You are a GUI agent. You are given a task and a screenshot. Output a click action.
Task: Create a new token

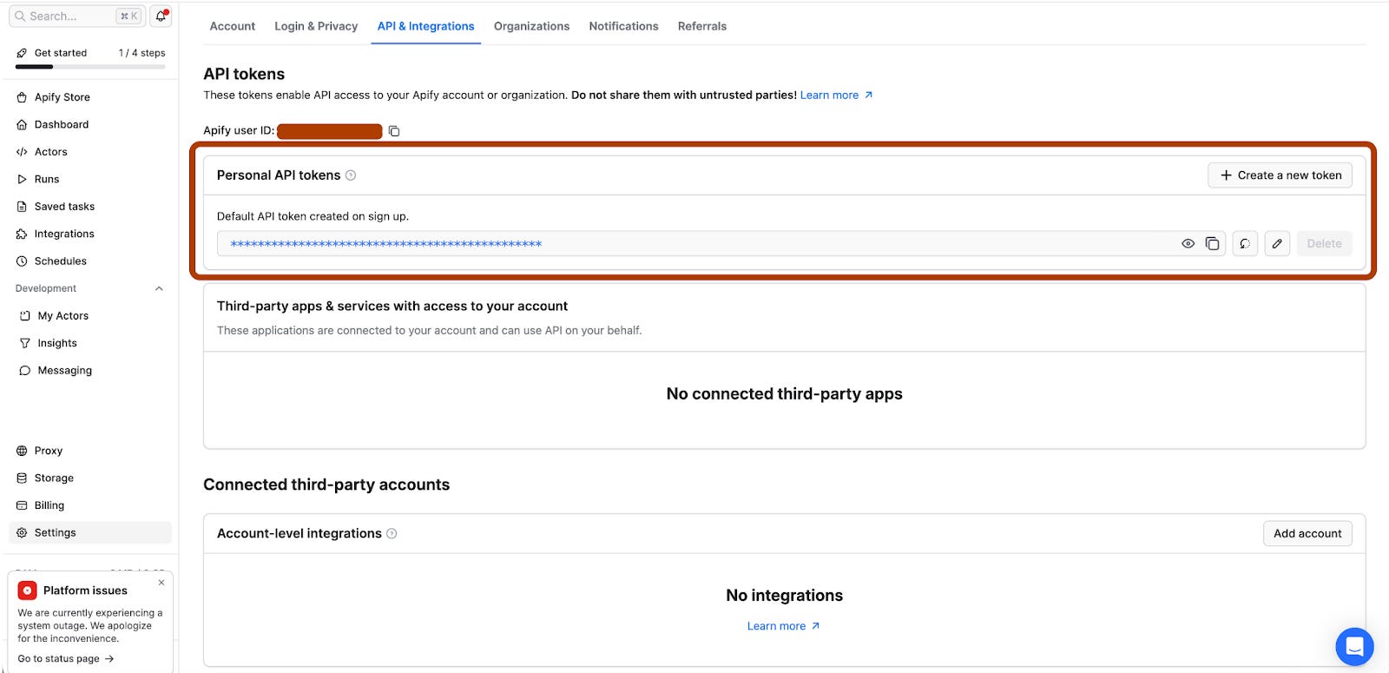[1280, 175]
